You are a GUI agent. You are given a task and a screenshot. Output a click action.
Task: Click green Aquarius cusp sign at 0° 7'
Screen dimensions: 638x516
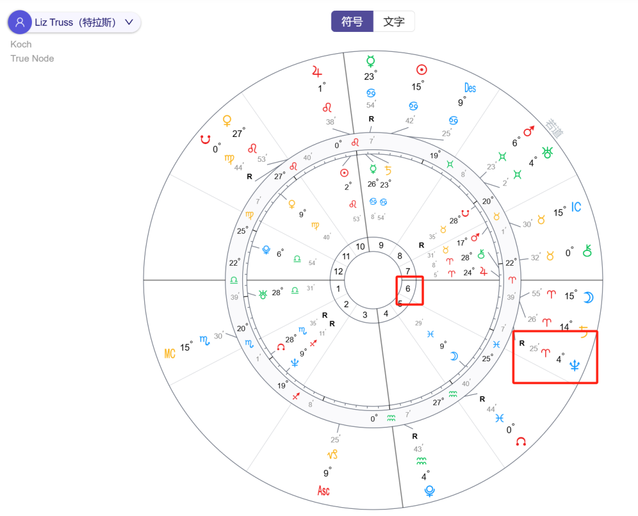pos(391,417)
